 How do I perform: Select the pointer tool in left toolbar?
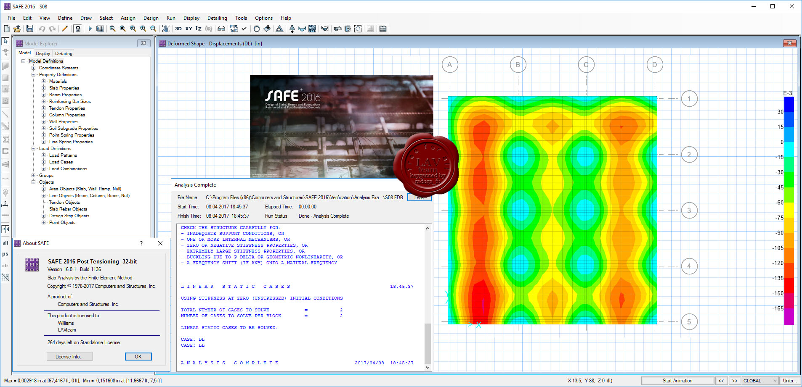tap(5, 41)
